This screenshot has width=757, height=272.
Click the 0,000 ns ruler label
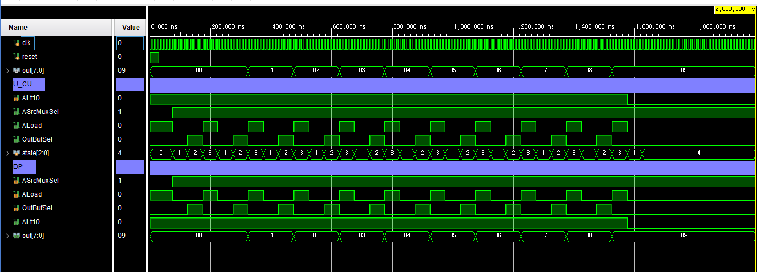click(165, 26)
